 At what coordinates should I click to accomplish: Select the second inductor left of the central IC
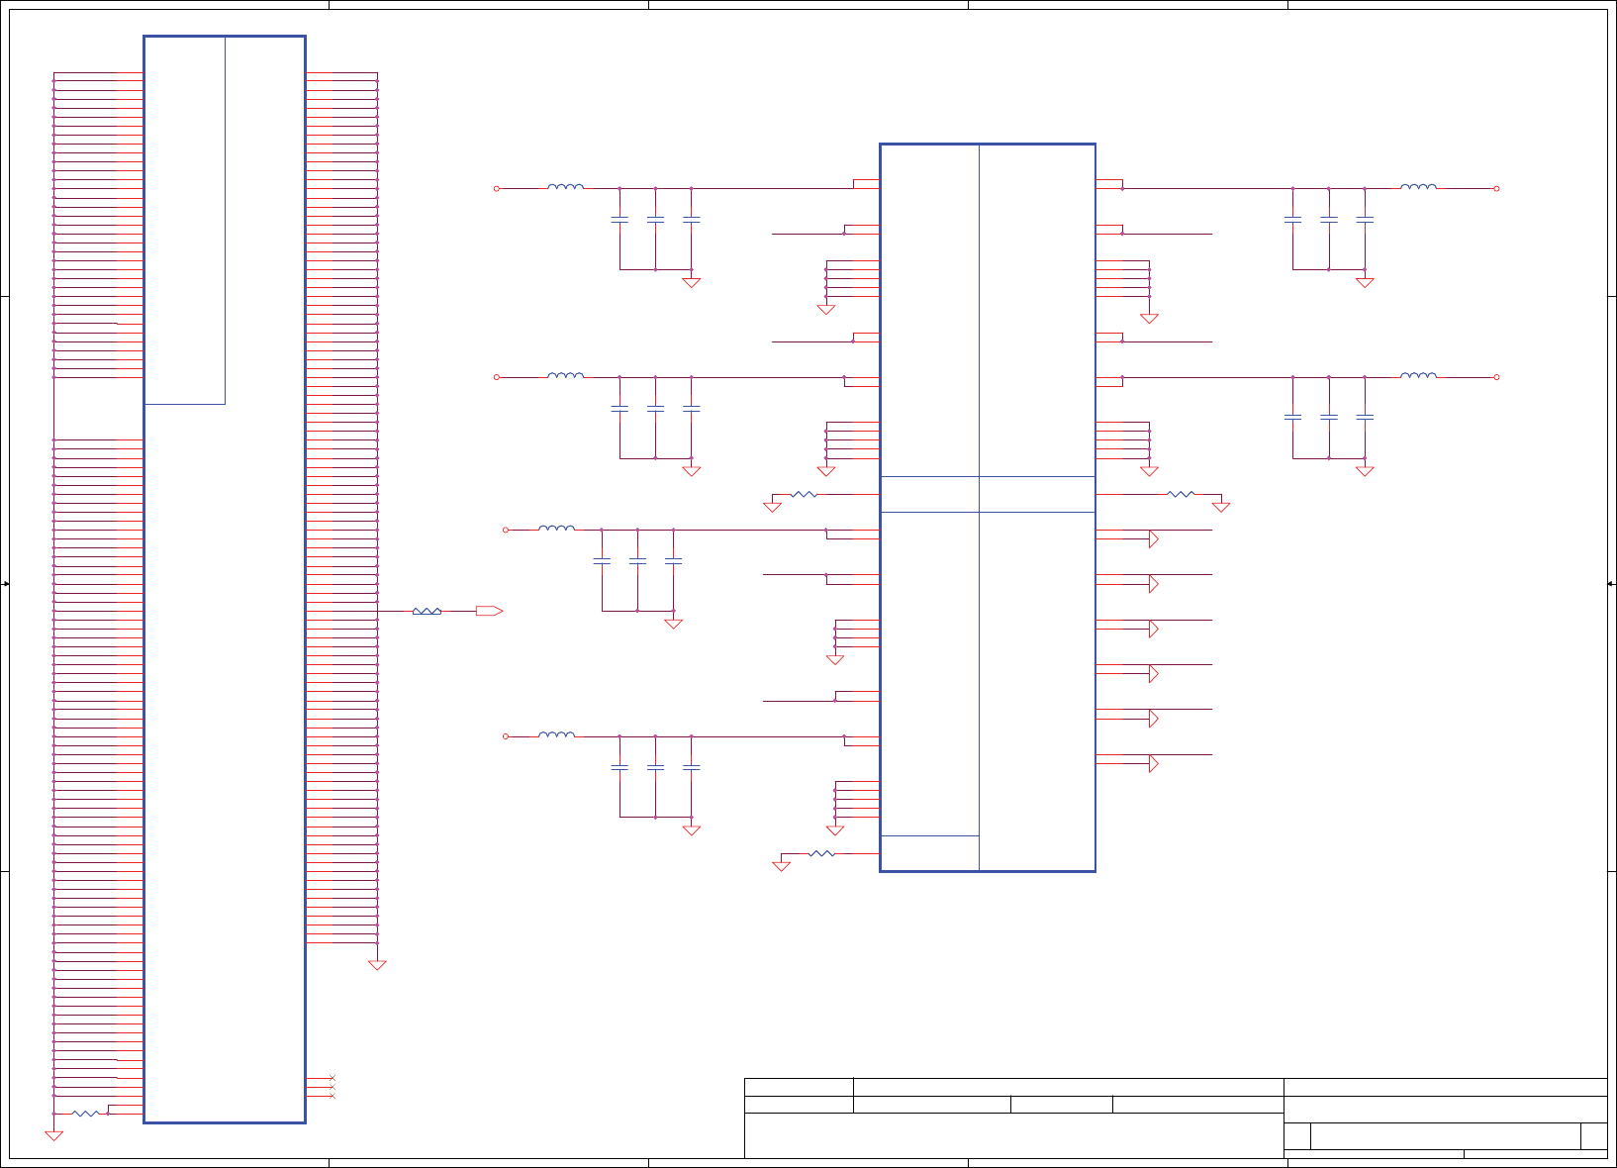pos(565,375)
